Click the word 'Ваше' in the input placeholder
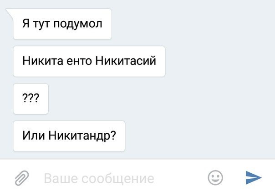Viewport: 275px width, 196px height. point(61,178)
